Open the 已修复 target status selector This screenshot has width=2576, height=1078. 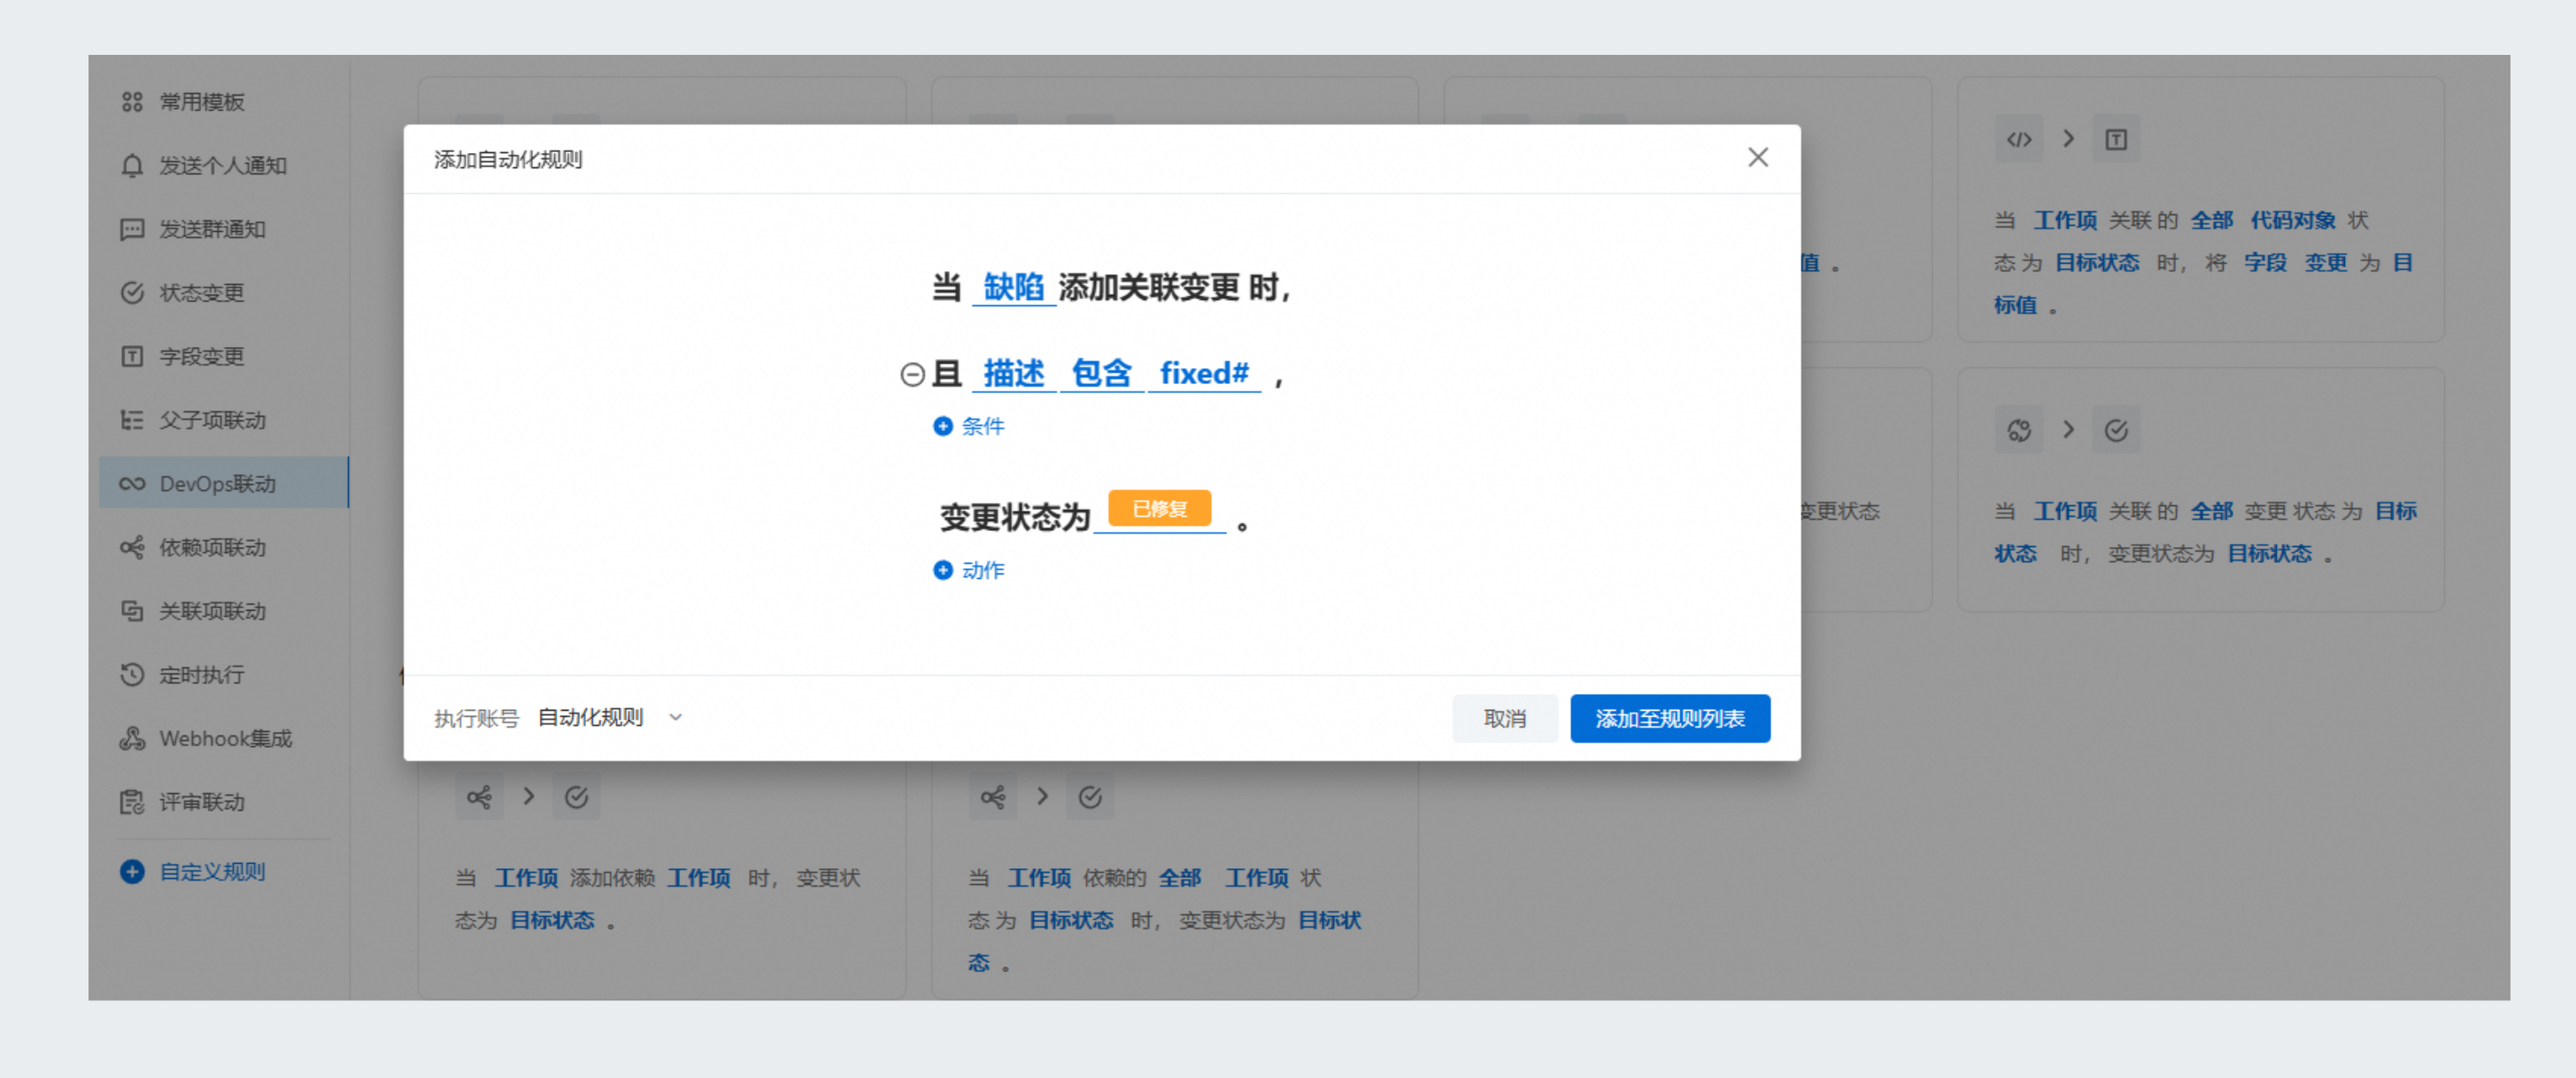(1159, 509)
